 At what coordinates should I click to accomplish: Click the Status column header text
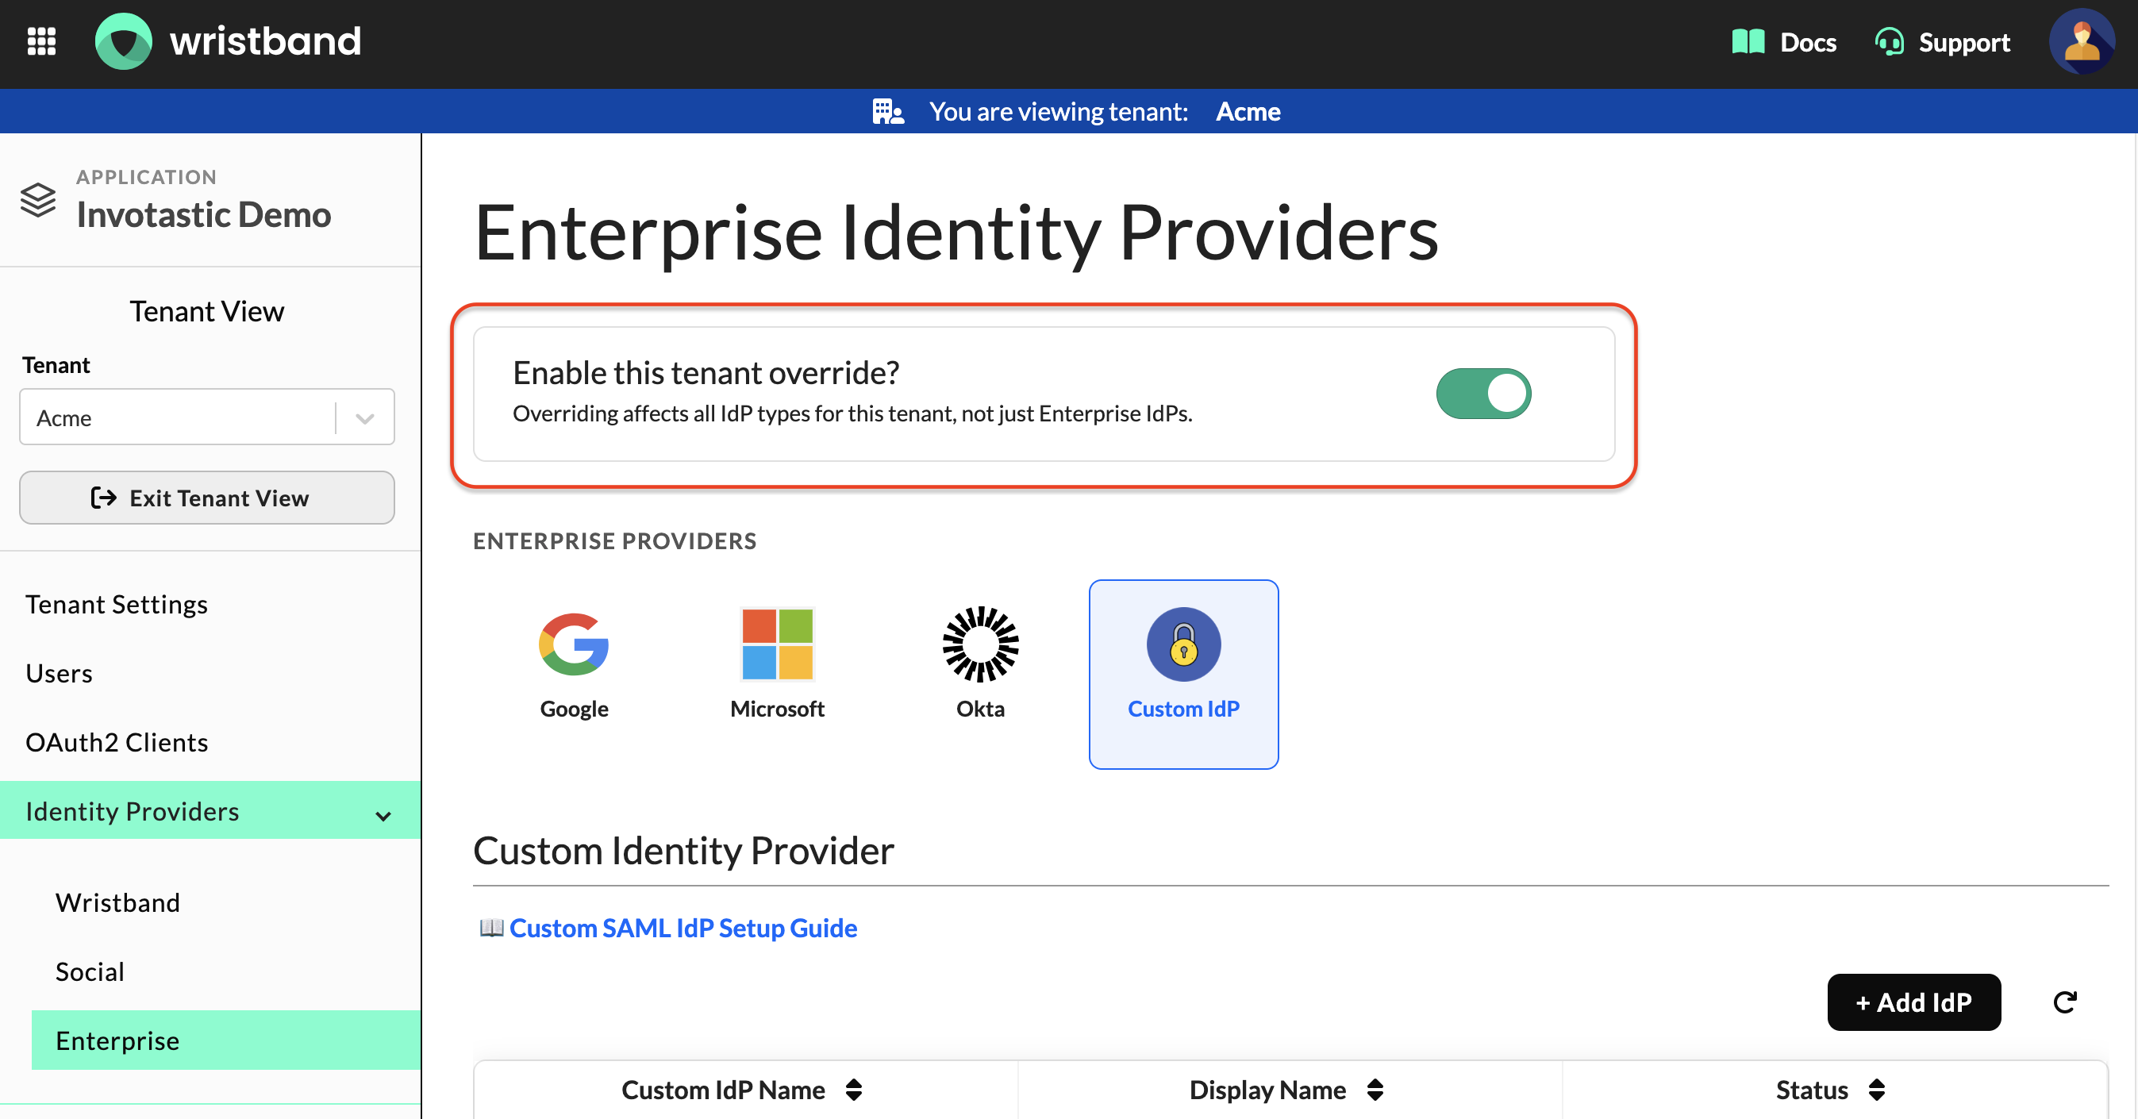tap(1812, 1089)
